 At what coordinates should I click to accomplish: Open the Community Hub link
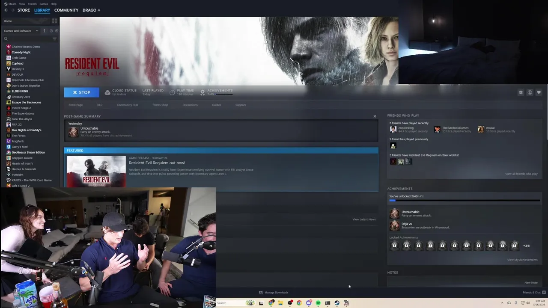click(x=127, y=105)
